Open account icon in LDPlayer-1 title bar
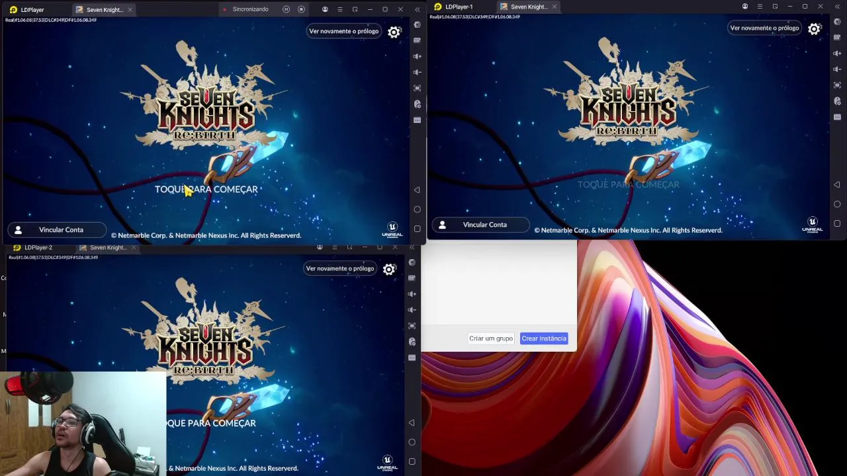This screenshot has width=847, height=476. point(745,7)
